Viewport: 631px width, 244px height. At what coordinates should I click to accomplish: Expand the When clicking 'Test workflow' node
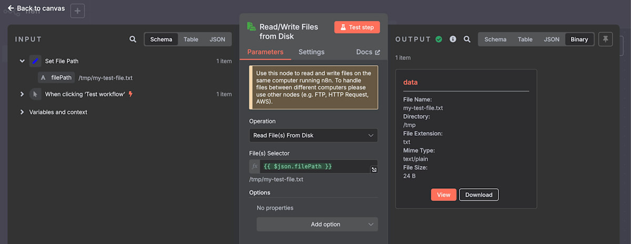coord(22,94)
